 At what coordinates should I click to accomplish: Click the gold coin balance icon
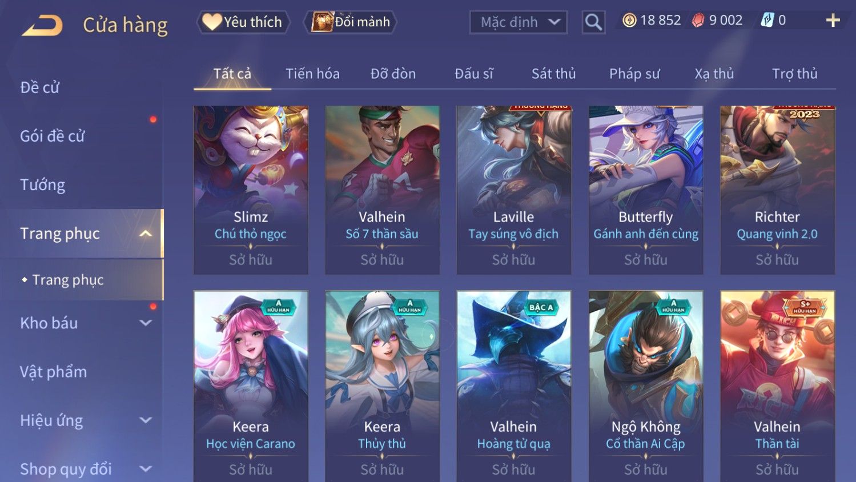point(629,21)
